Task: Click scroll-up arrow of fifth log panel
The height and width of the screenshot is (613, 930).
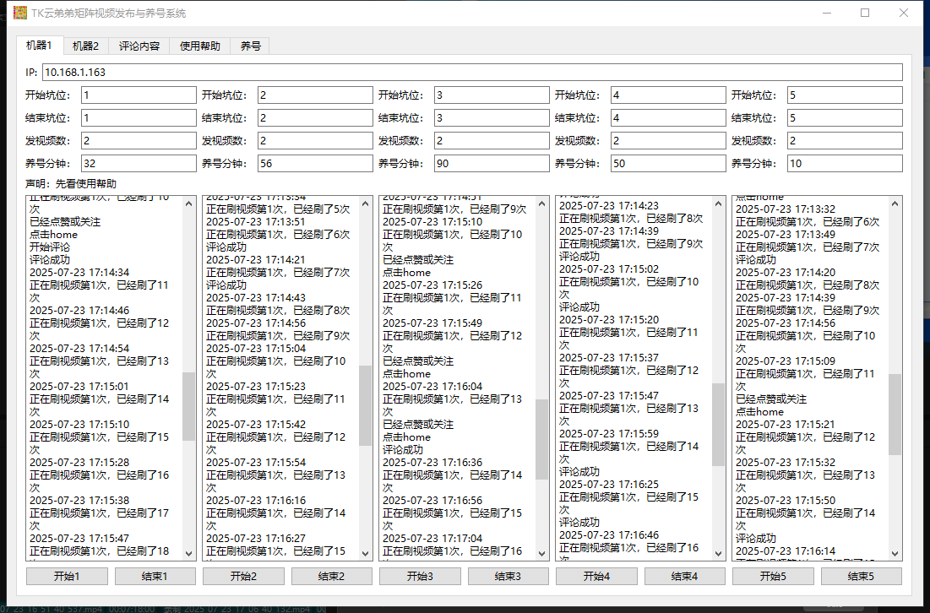Action: point(895,204)
